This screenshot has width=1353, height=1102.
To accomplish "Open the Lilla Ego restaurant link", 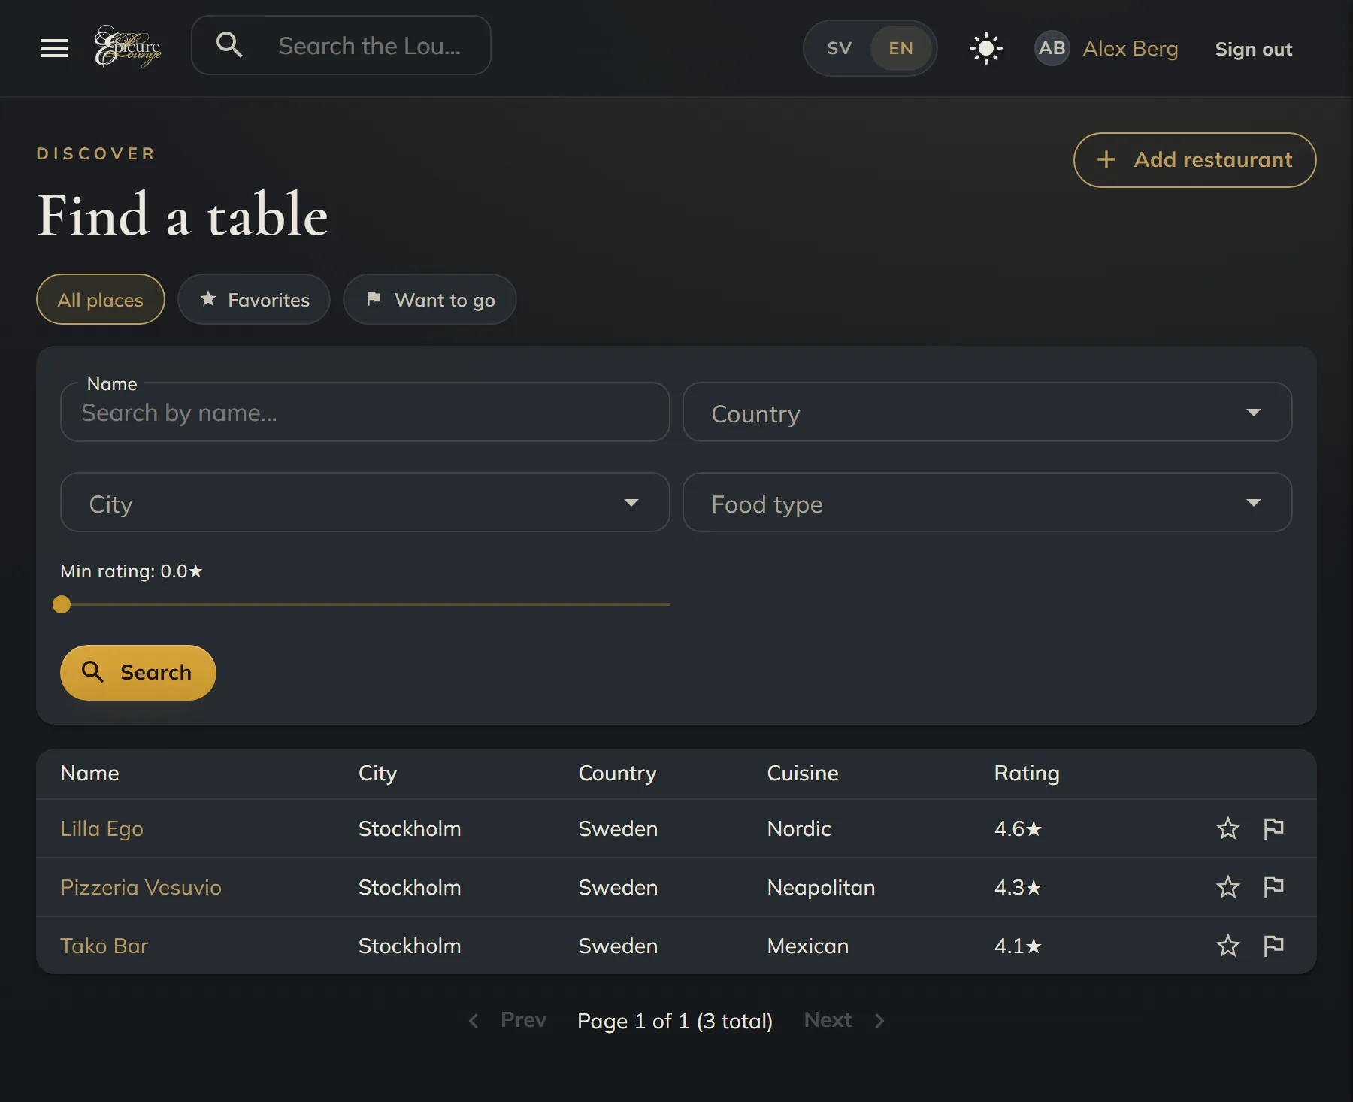I will coord(101,828).
